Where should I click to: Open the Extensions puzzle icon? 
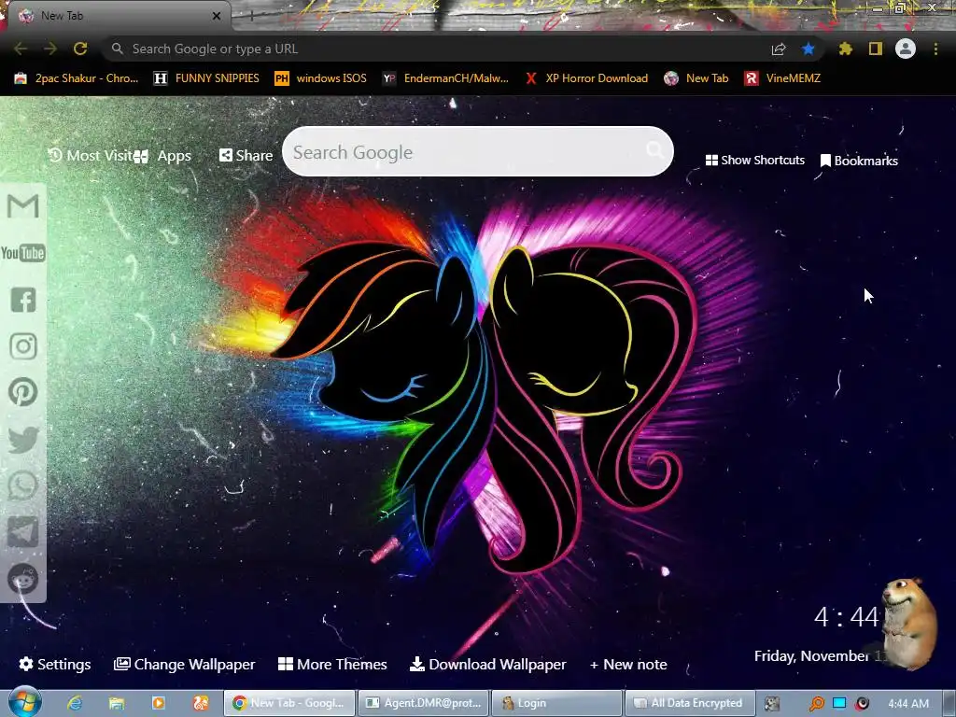846,49
